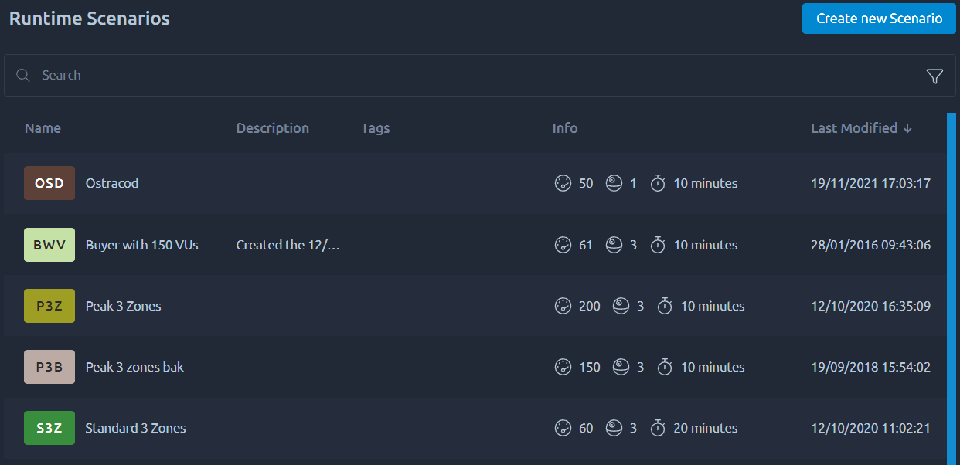Click the gauge icon in Ostracod row
Viewport: 960px width, 465px height.
(x=563, y=183)
